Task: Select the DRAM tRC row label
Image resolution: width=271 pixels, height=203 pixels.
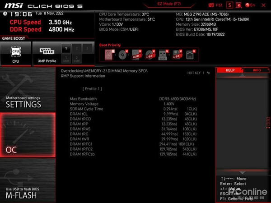Action: 79,134
